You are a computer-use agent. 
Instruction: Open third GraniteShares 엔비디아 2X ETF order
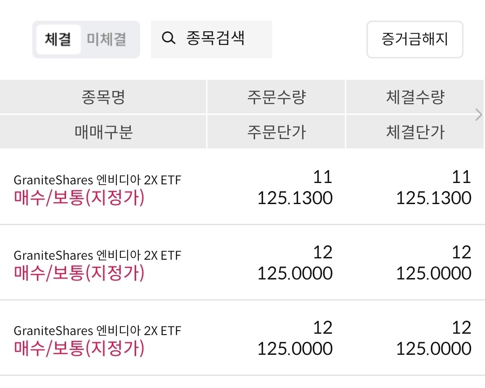tap(242, 338)
